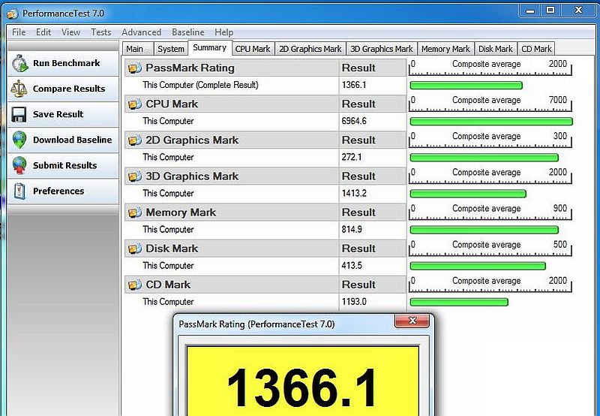Open the Tests menu
Viewport: 600px width, 416px height.
101,32
